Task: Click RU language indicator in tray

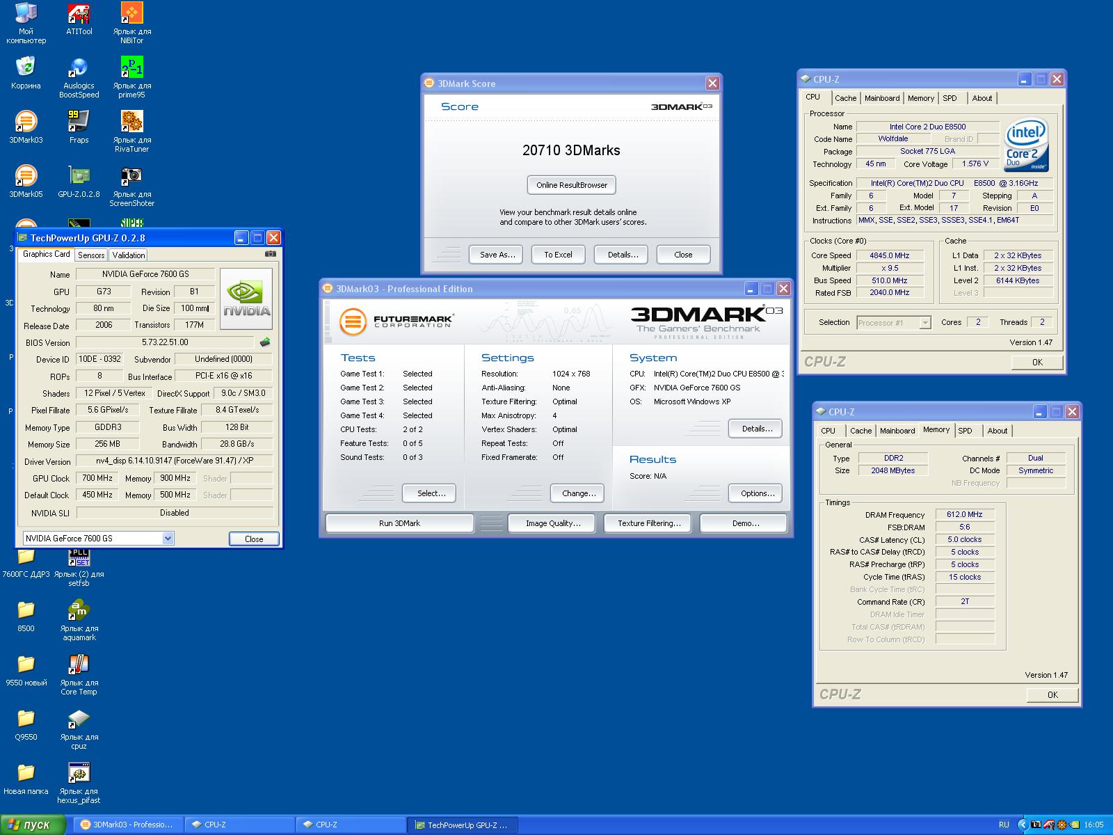Action: [1004, 825]
